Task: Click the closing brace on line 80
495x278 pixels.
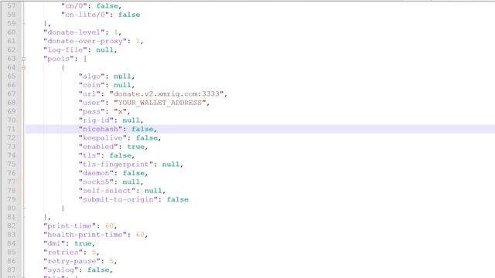Action: pos(63,208)
